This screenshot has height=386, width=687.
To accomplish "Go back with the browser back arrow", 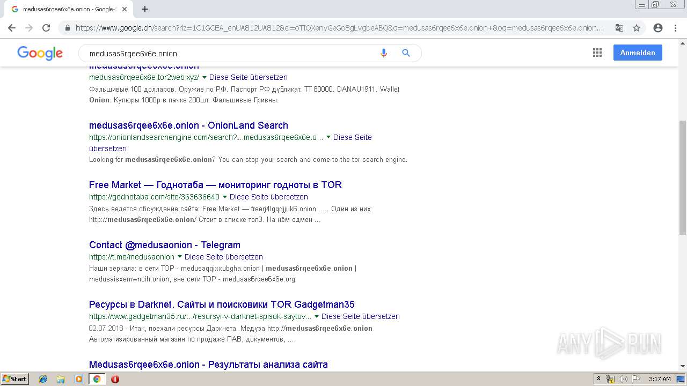I will coord(12,28).
